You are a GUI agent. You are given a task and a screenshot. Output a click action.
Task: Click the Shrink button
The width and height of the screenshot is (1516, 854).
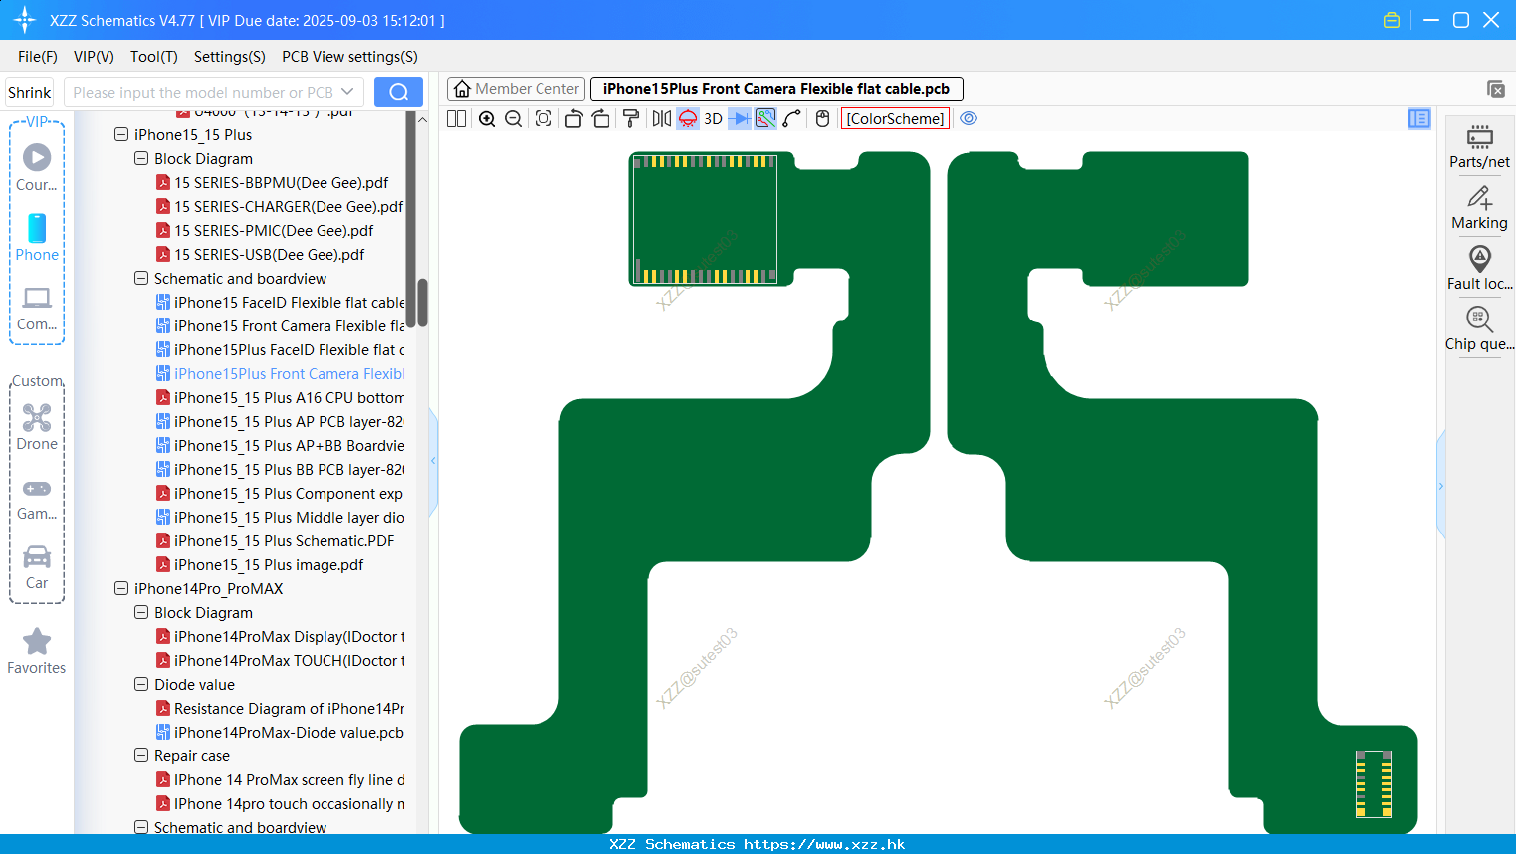point(29,92)
